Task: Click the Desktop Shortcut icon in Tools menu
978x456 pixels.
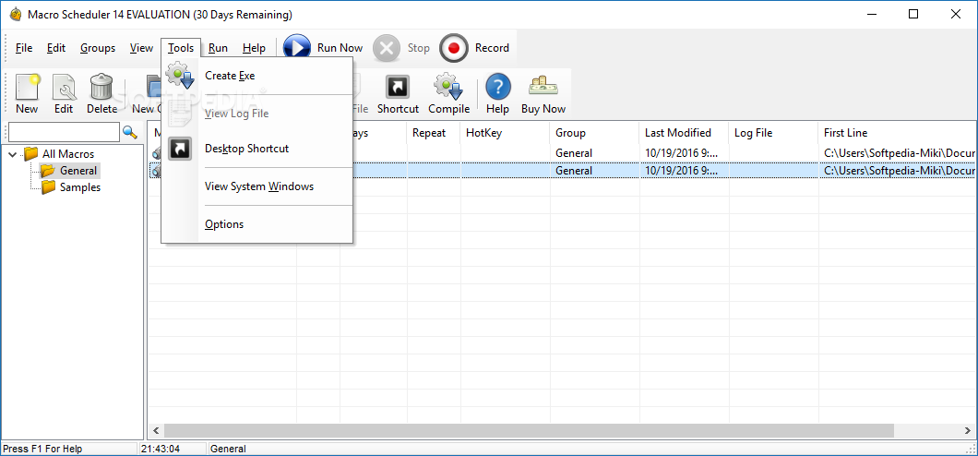Action: (x=180, y=149)
